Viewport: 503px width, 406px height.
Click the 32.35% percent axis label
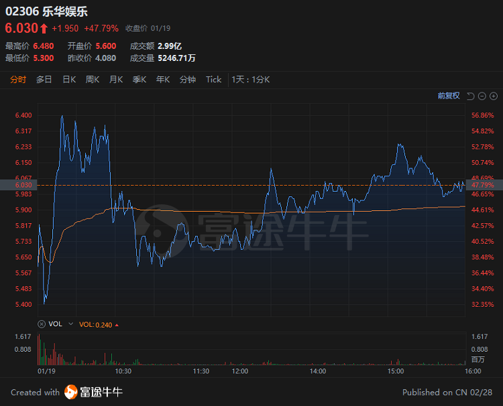pos(483,304)
